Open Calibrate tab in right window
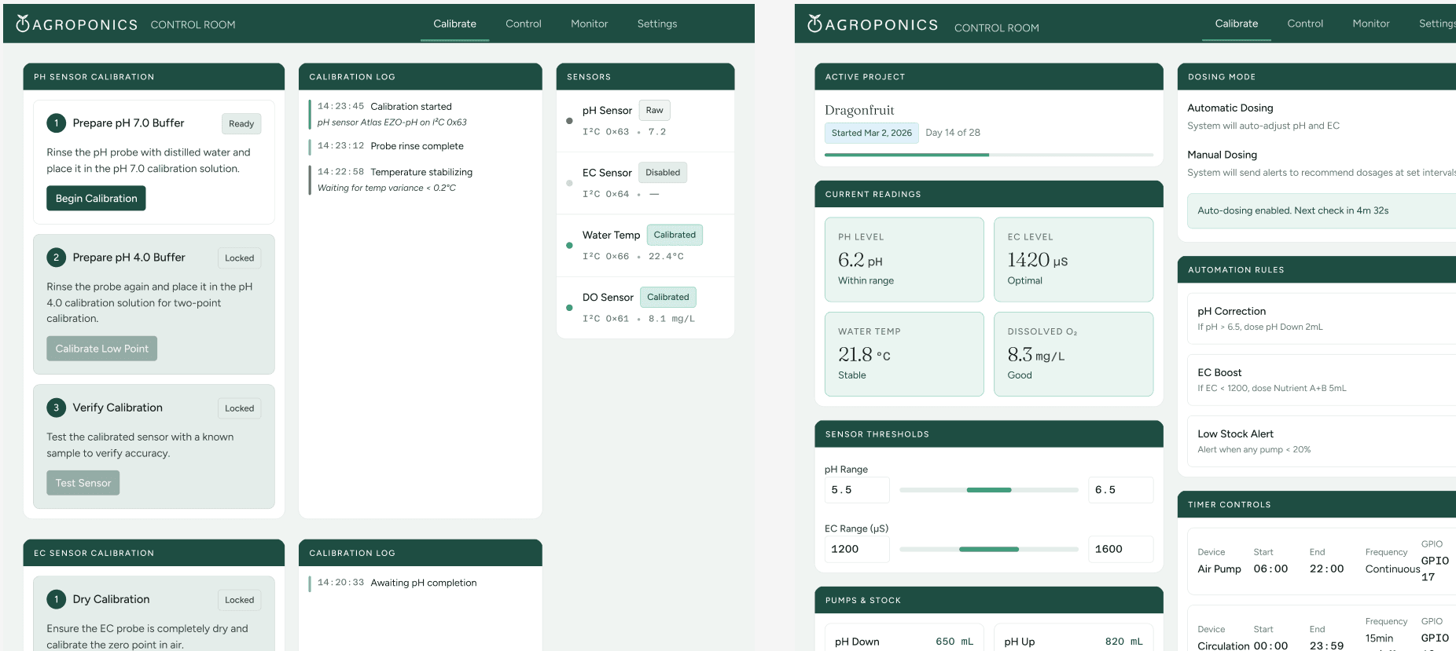The width and height of the screenshot is (1456, 651). pyautogui.click(x=1237, y=24)
